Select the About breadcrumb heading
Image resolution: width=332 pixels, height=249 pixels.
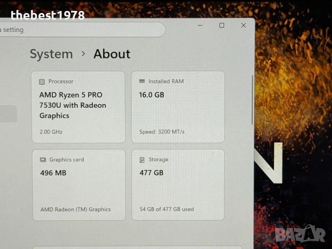pyautogui.click(x=112, y=54)
